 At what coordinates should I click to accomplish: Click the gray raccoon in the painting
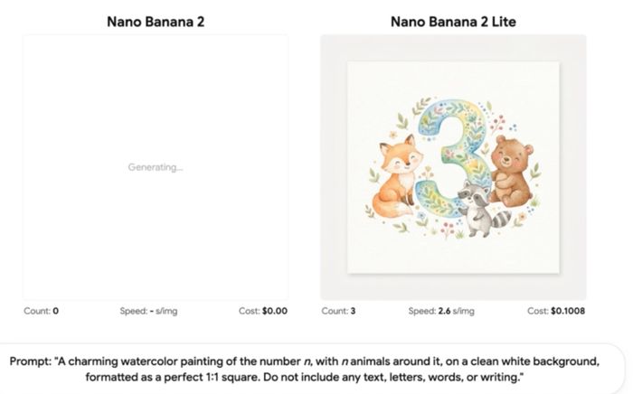(x=482, y=209)
